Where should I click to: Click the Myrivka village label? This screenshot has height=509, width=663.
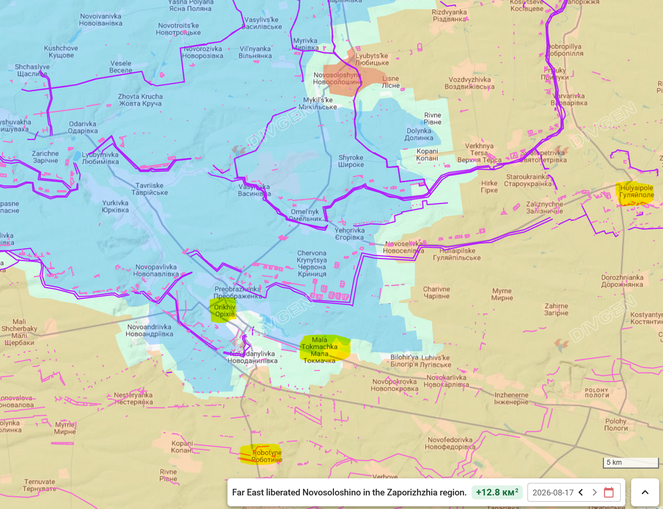305,44
